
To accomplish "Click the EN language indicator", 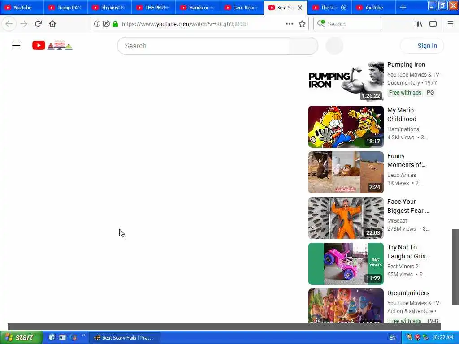I will (x=392, y=338).
